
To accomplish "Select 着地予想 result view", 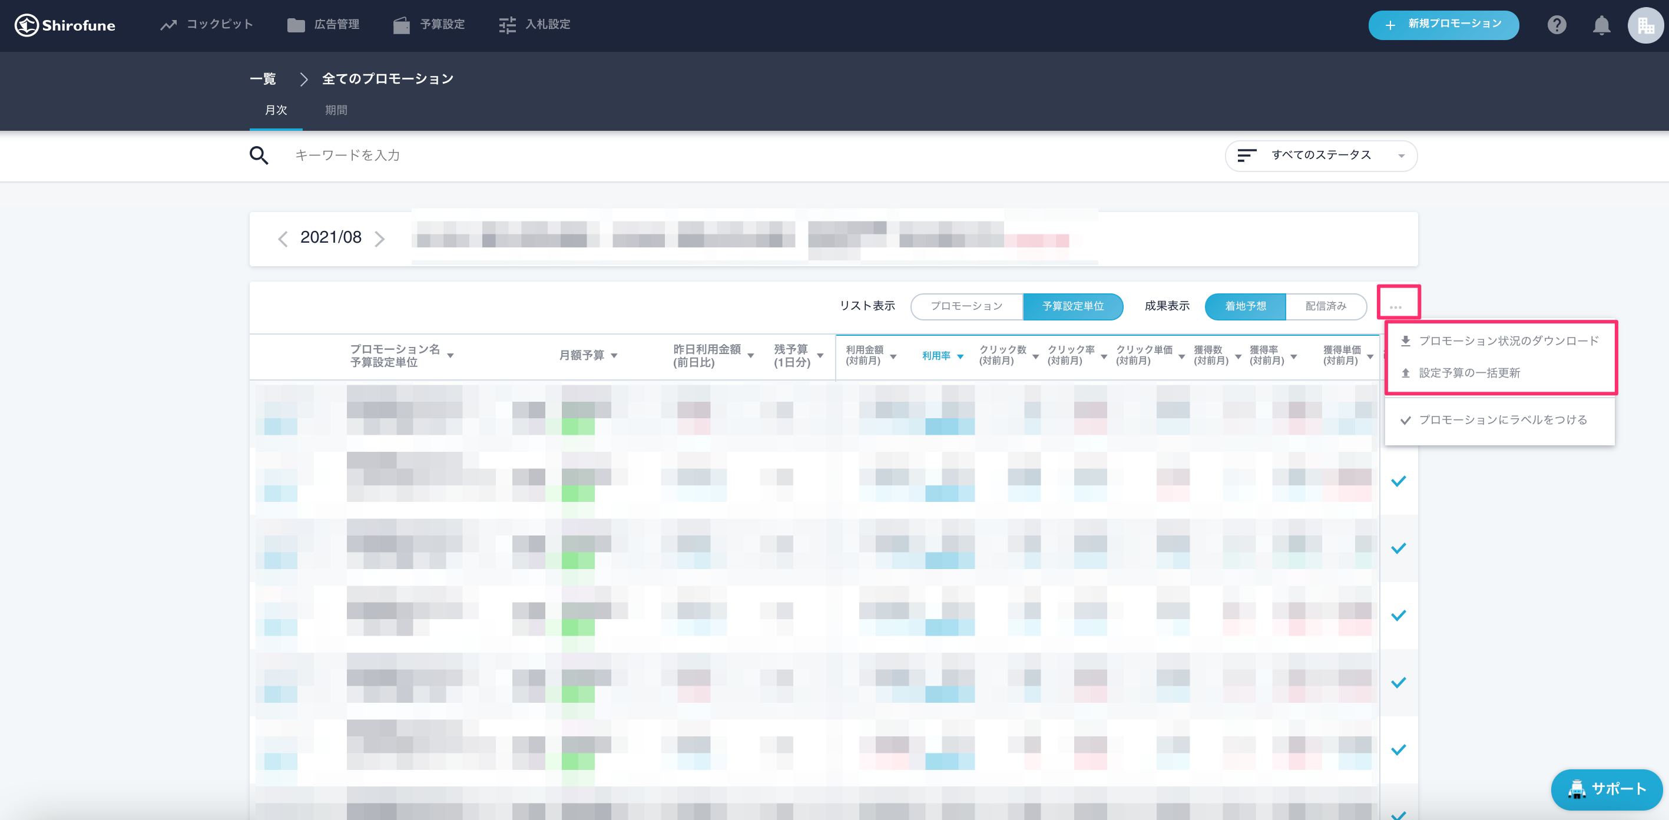I will 1244,306.
